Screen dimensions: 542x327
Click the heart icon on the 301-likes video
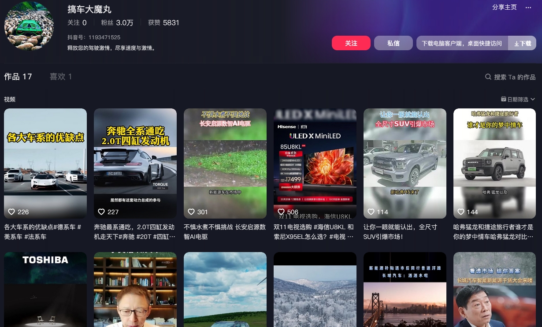tap(192, 212)
